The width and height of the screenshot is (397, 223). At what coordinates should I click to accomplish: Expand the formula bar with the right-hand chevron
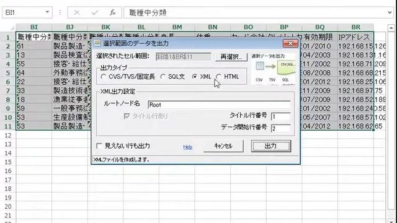(x=390, y=12)
